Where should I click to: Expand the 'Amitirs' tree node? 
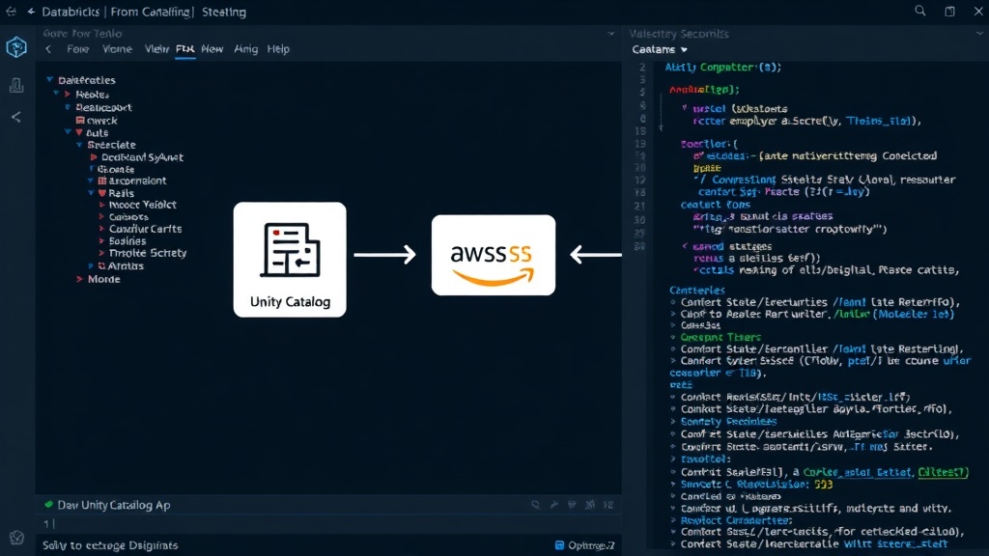[91, 266]
